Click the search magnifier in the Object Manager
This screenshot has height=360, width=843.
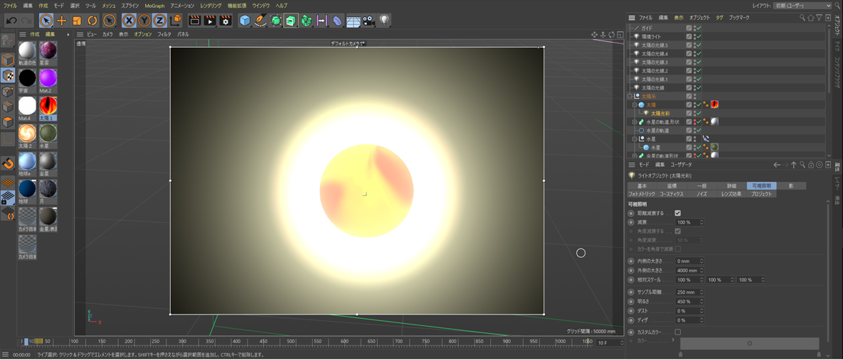[x=802, y=18]
